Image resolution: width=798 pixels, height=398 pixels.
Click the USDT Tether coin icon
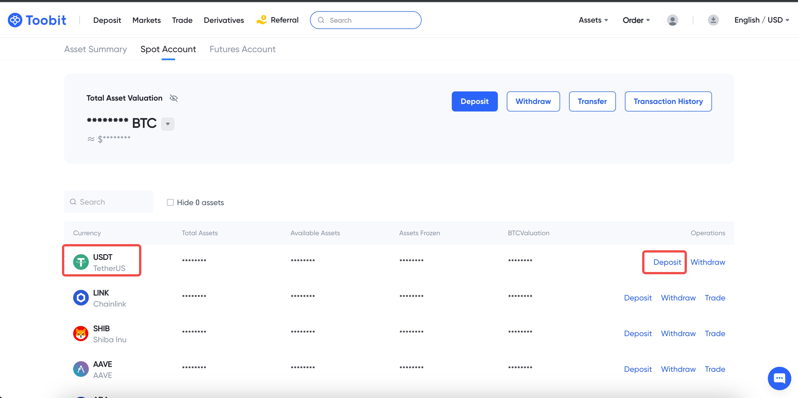[81, 262]
